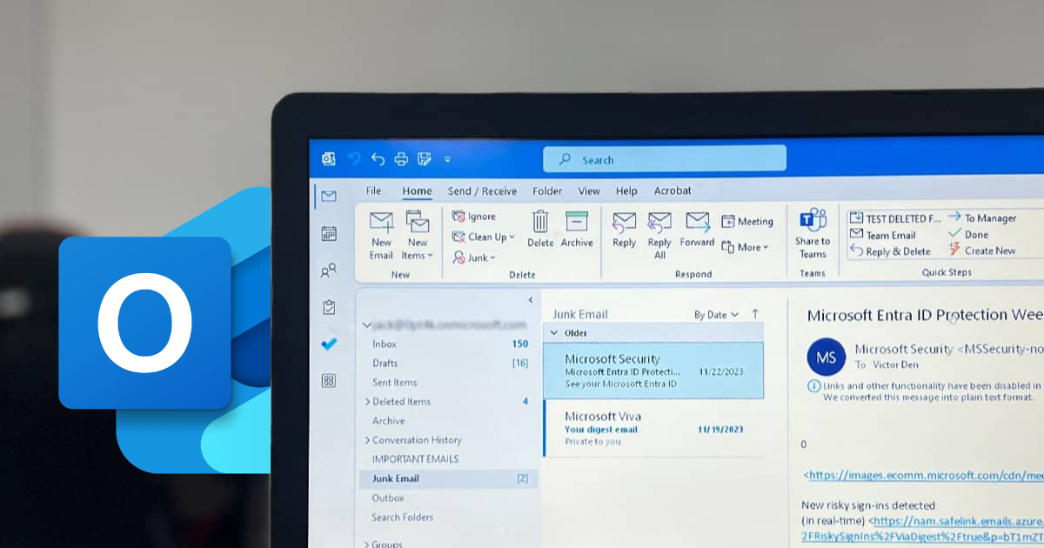Collapse the folder pane with chevron arrow

[530, 299]
